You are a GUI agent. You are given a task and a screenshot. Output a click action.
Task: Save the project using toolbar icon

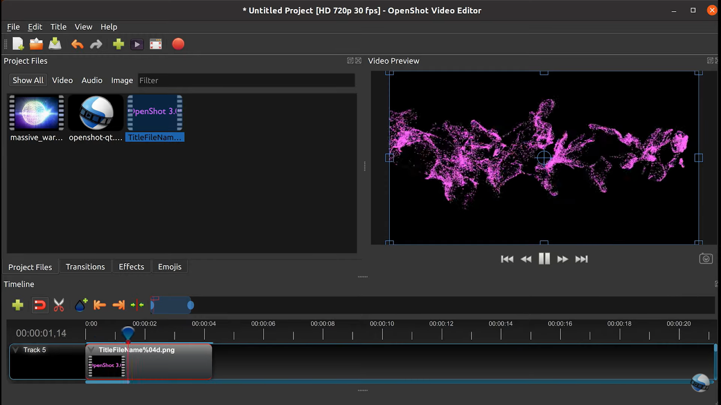[55, 44]
